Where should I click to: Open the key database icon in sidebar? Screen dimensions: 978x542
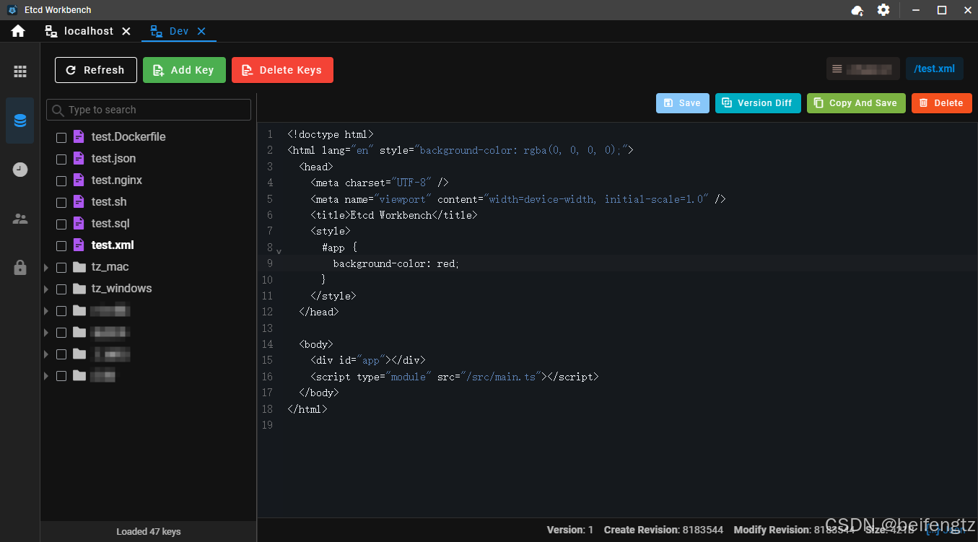tap(20, 121)
